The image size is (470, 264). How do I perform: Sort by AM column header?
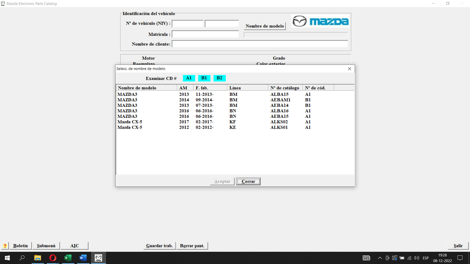pyautogui.click(x=185, y=88)
